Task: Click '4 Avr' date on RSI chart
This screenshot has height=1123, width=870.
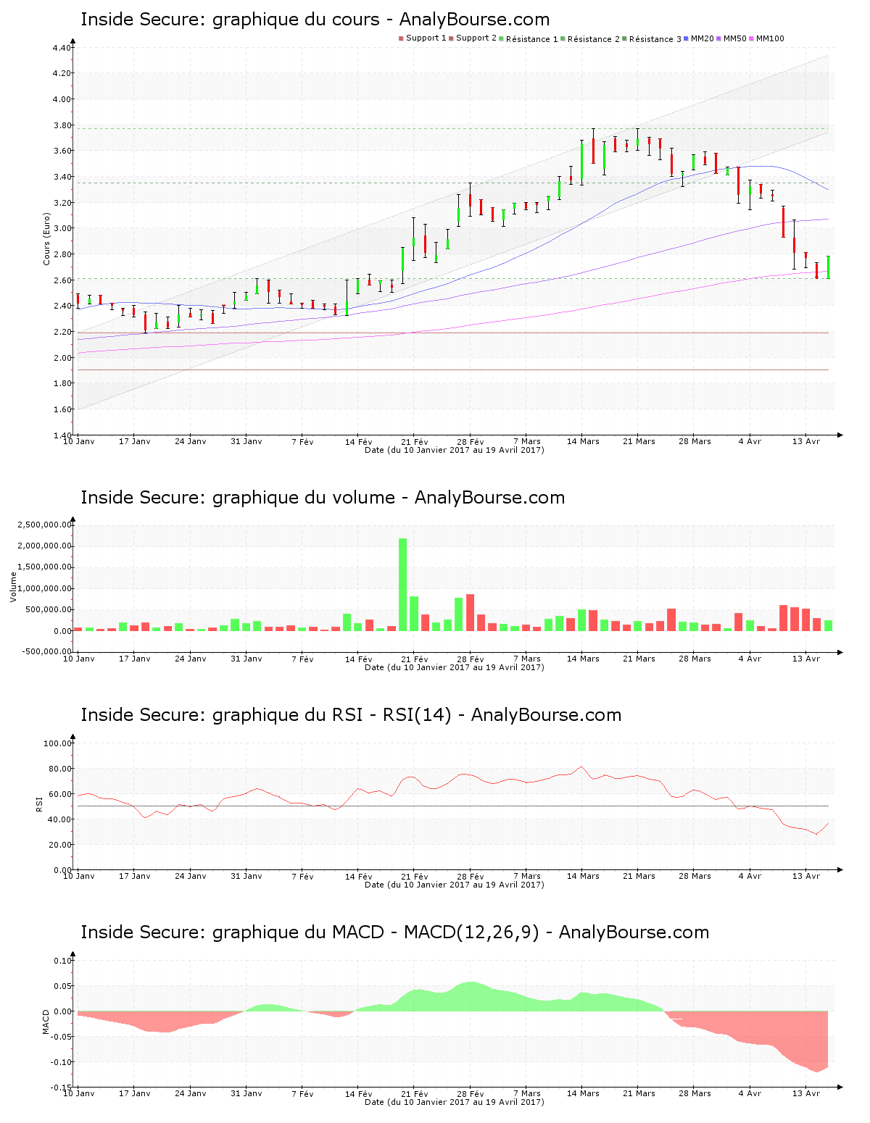Action: pyautogui.click(x=750, y=876)
